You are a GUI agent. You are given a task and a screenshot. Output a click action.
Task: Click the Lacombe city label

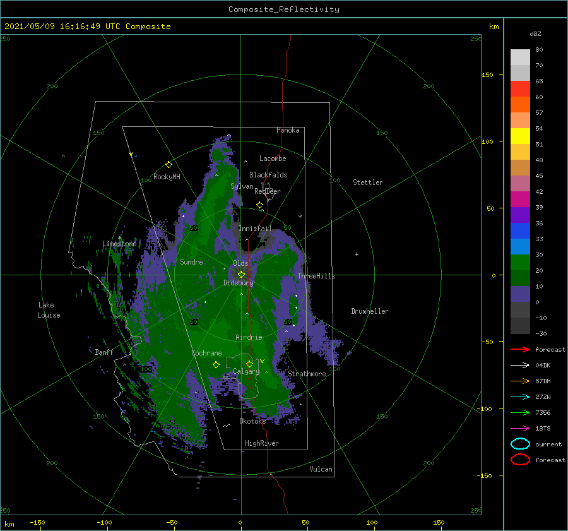(273, 158)
